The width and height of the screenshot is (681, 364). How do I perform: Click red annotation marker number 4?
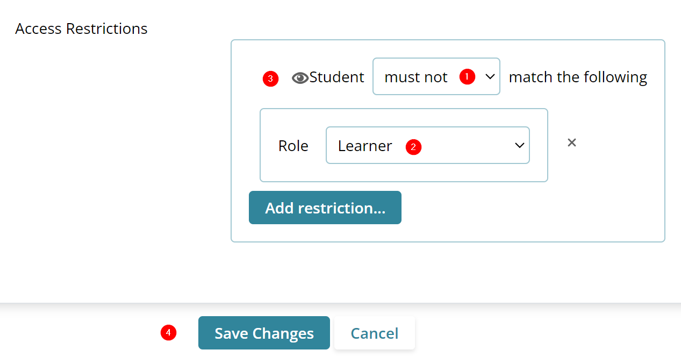[169, 333]
